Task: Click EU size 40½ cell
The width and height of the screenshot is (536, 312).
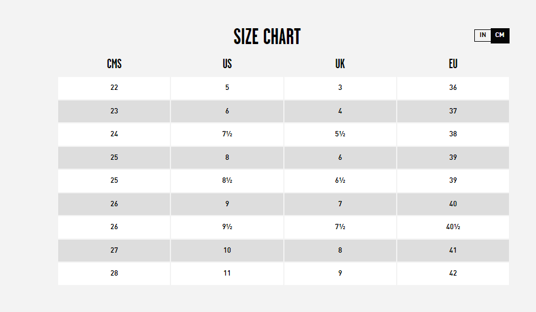Action: tap(453, 227)
